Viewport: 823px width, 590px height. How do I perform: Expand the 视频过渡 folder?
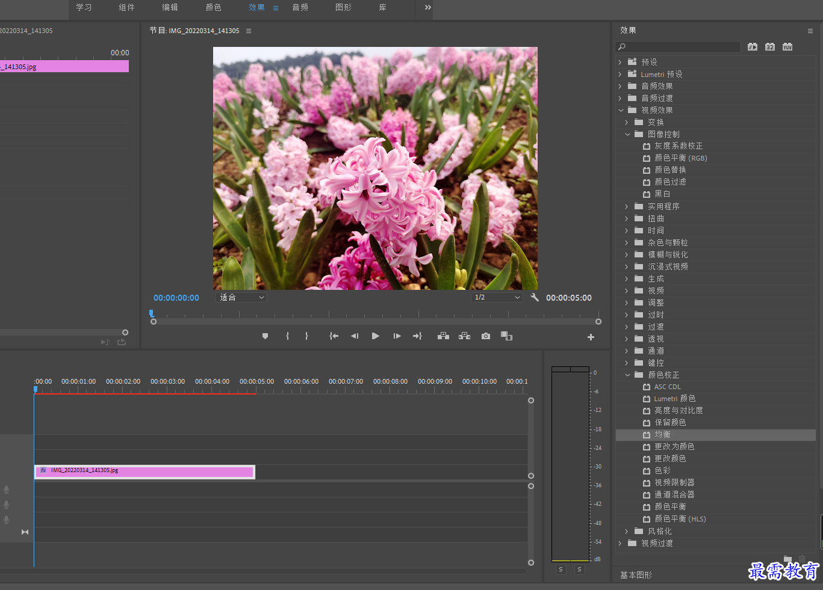point(620,543)
